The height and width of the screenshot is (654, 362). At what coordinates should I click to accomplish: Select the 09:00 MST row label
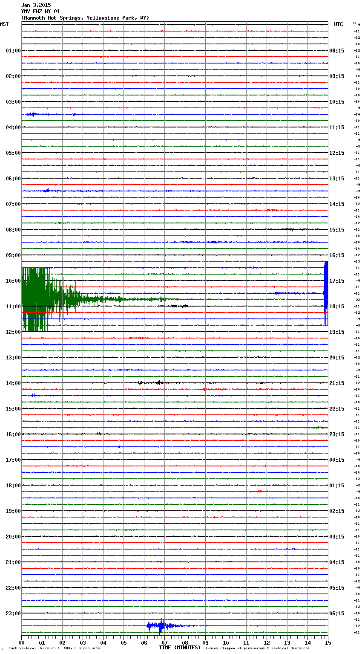(13, 255)
